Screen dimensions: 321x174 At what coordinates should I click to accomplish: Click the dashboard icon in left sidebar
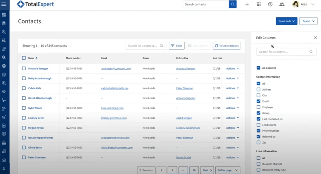click(4, 15)
